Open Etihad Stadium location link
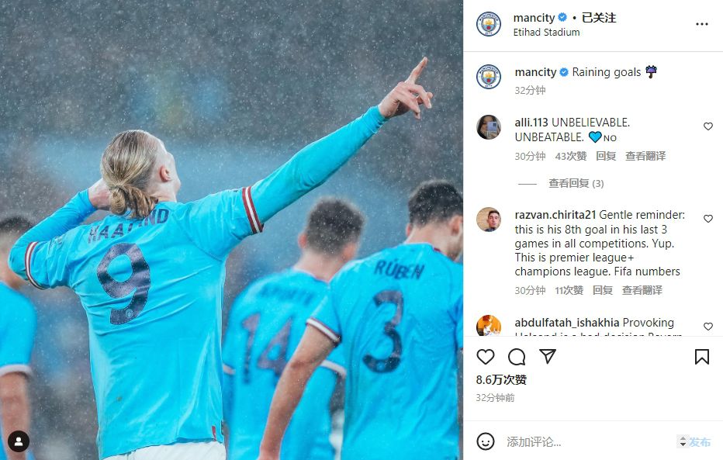Image resolution: width=723 pixels, height=460 pixels. point(546,33)
